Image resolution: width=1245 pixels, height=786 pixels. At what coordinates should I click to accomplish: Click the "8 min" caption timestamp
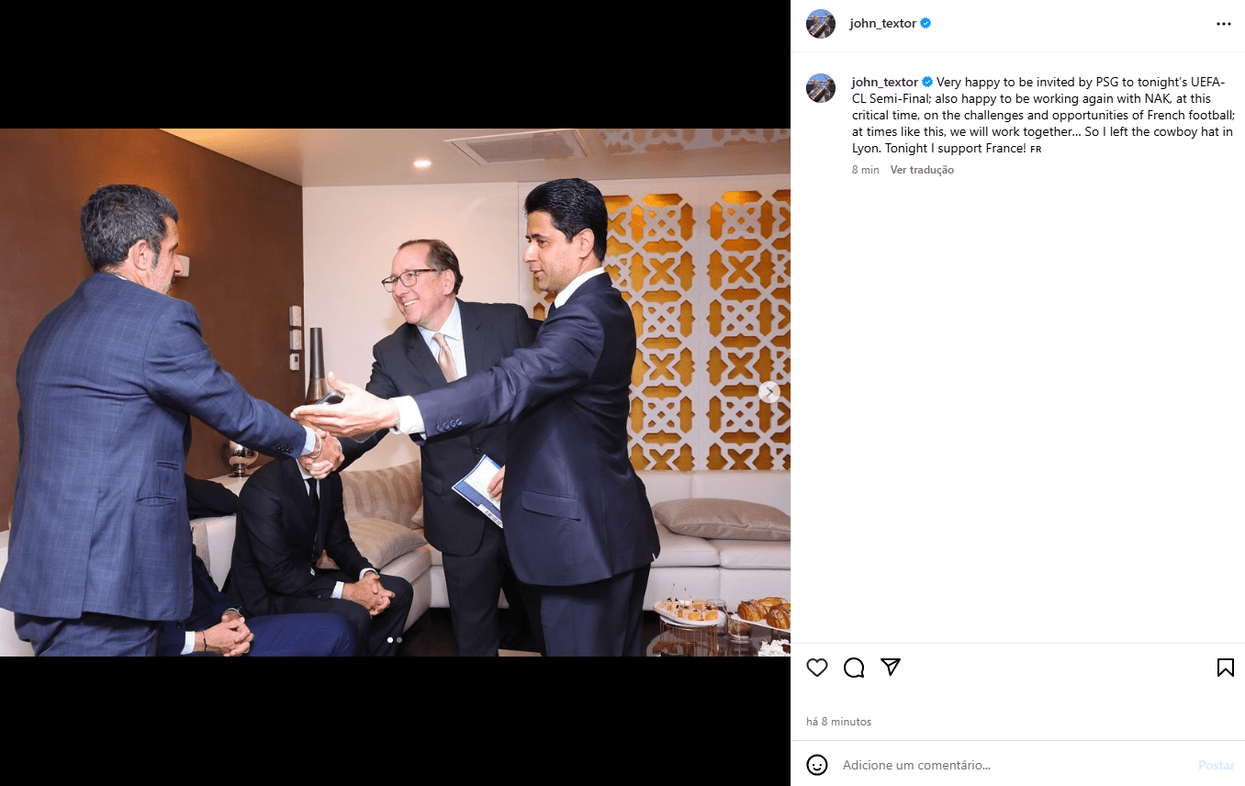pyautogui.click(x=866, y=170)
